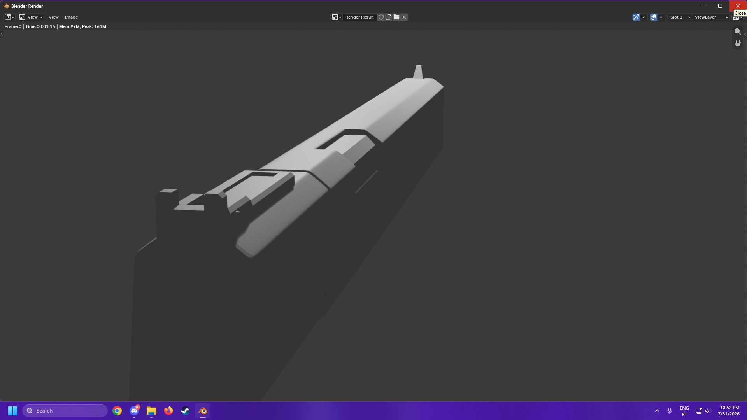747x420 pixels.
Task: Minimize the Blender Render window
Action: (703, 6)
